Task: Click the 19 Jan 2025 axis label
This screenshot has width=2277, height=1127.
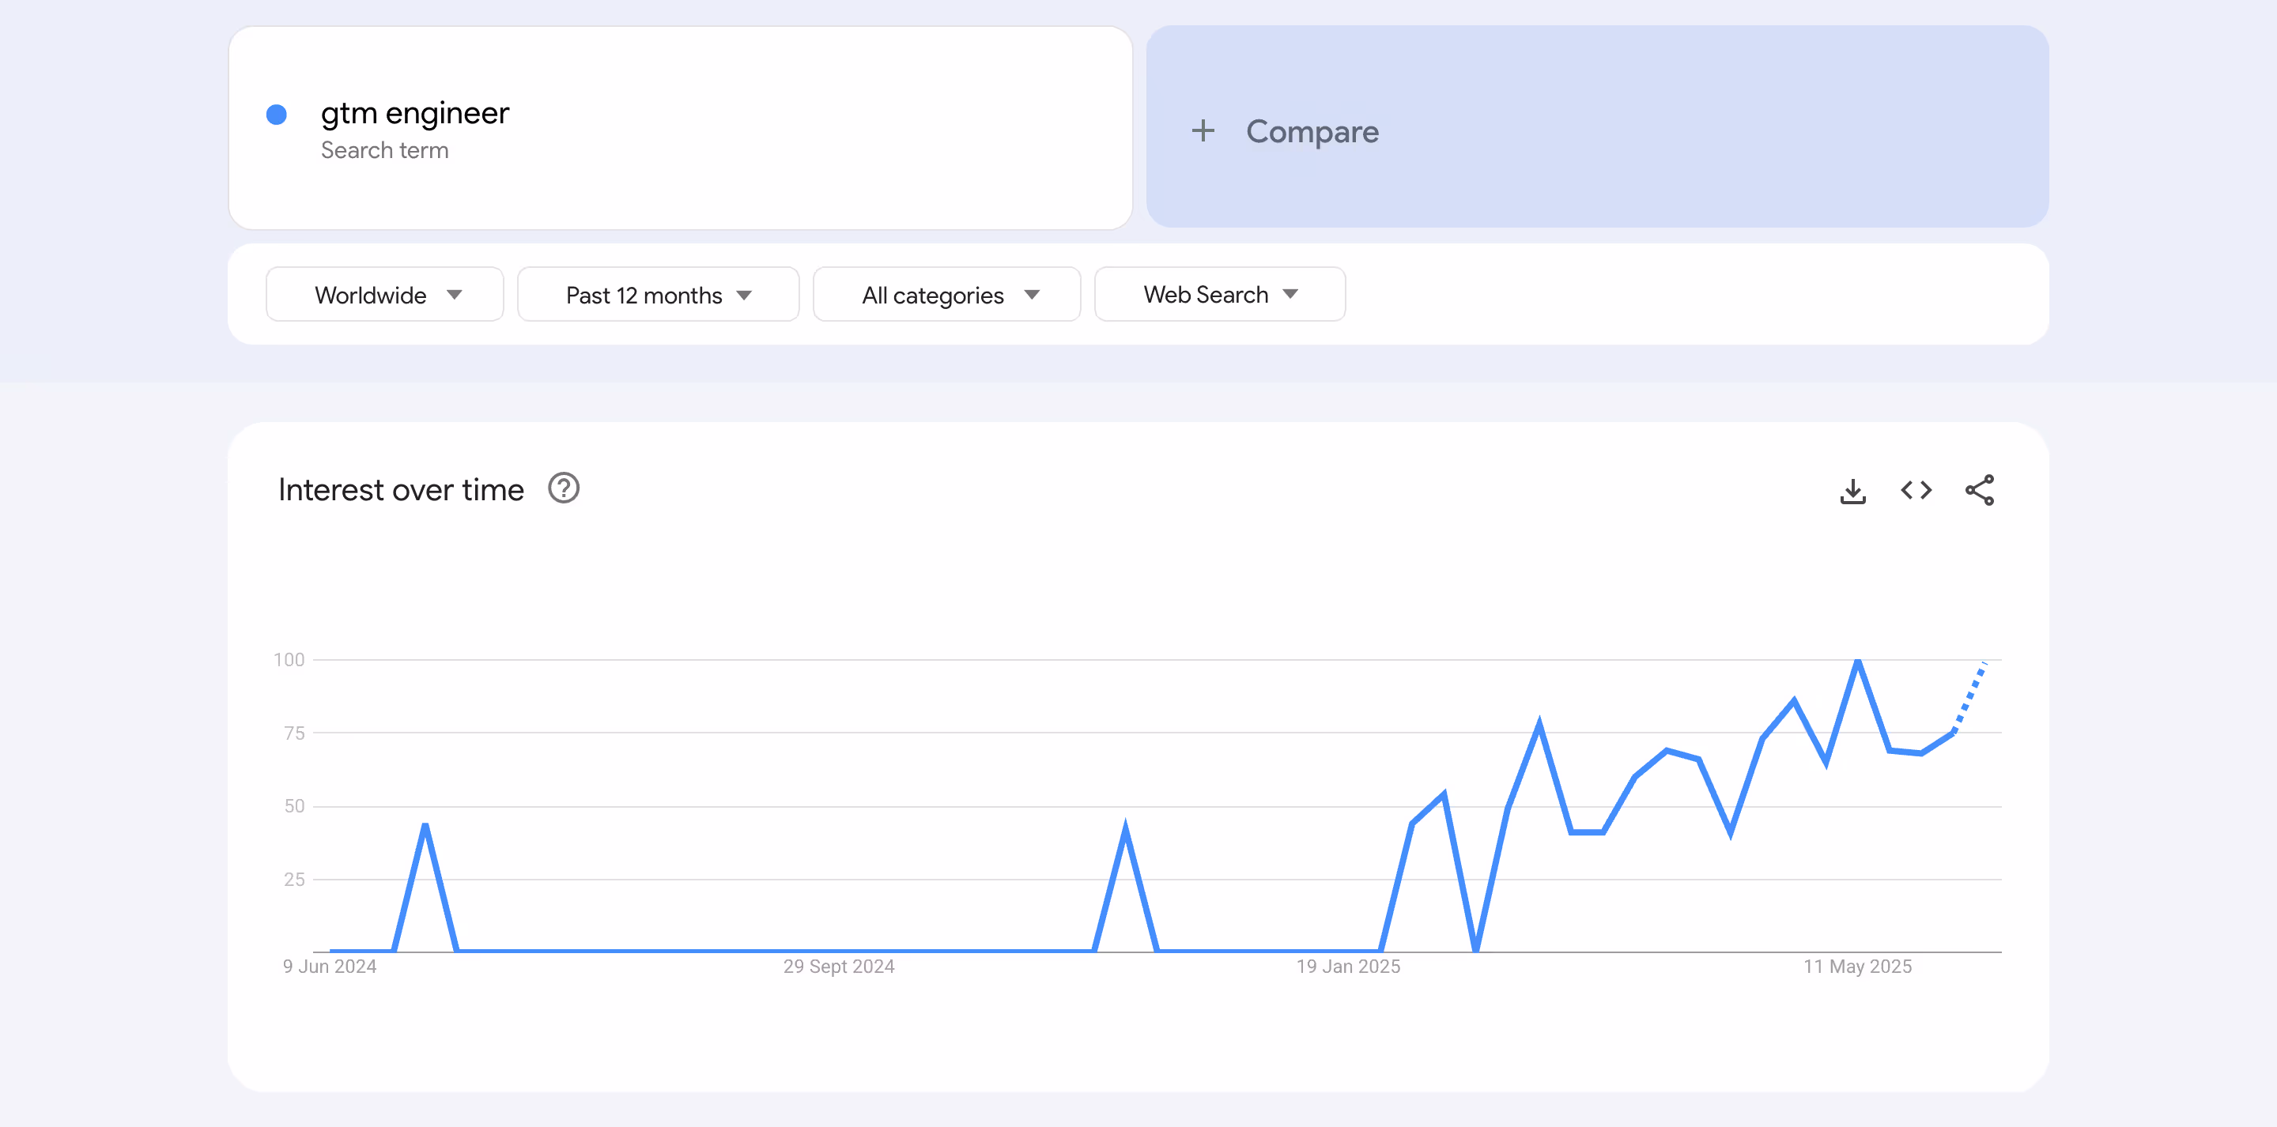Action: click(x=1347, y=966)
